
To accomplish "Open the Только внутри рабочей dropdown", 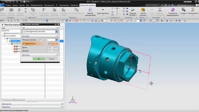I will [67, 21].
